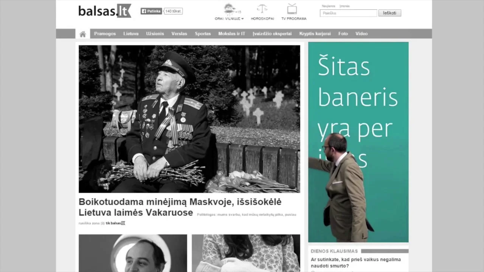This screenshot has height=272, width=484.
Task: Click the horoscope scales icon
Action: click(262, 9)
